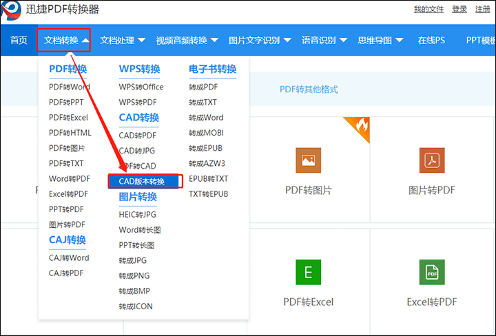Click the green PDF转Excel icon
The height and width of the screenshot is (336, 496).
(x=308, y=272)
